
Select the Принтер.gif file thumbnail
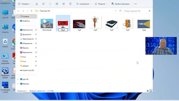click(x=47, y=24)
